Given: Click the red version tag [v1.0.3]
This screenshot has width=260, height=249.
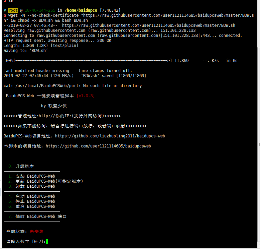Looking at the screenshot, I should click(86, 96).
